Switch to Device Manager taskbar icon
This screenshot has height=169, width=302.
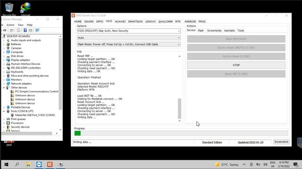61,164
